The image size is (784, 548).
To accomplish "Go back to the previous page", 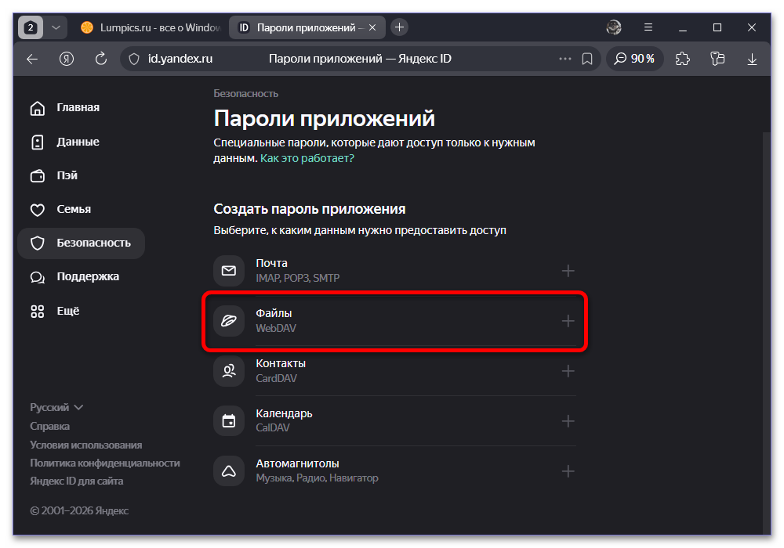I will click(x=32, y=59).
